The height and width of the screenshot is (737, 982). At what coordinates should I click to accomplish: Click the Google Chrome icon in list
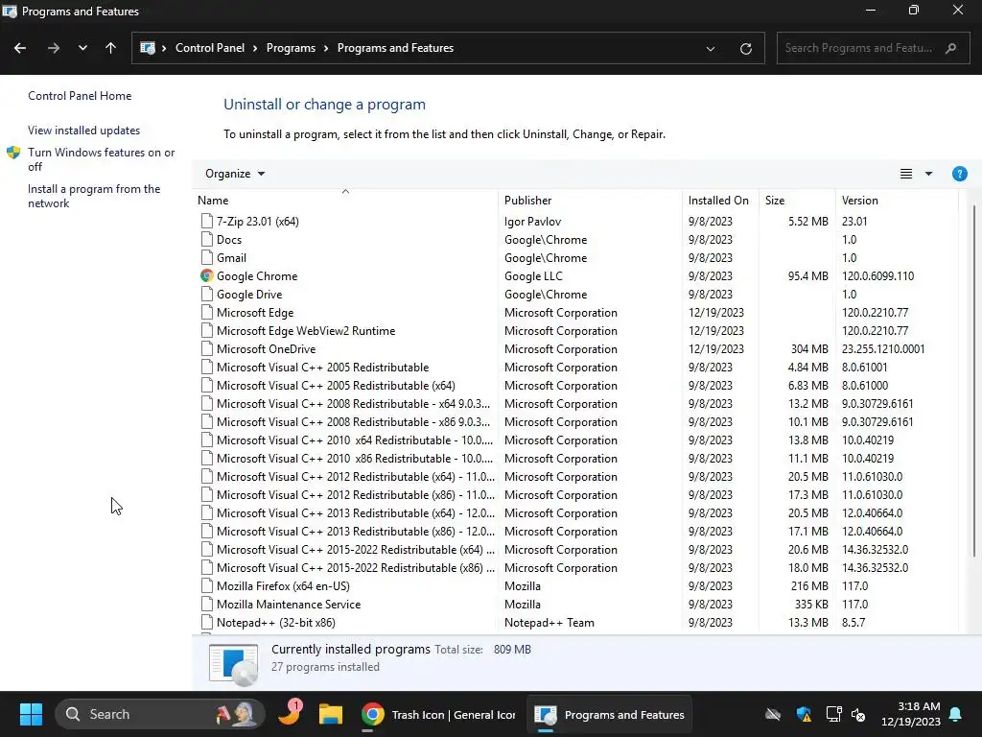[x=207, y=275]
